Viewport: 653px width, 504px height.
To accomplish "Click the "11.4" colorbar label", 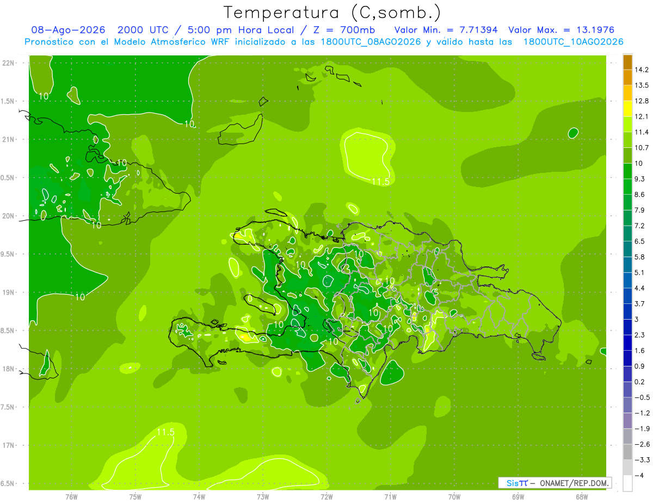I will click(x=643, y=132).
